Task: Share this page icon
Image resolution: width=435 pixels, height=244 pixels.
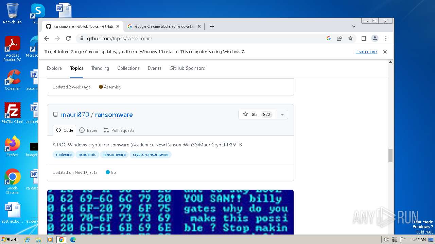Action: (340, 38)
